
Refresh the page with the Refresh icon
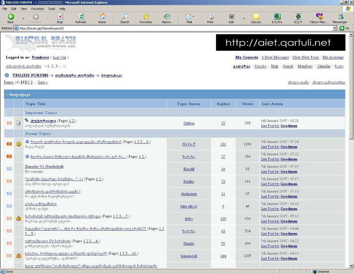[81, 18]
